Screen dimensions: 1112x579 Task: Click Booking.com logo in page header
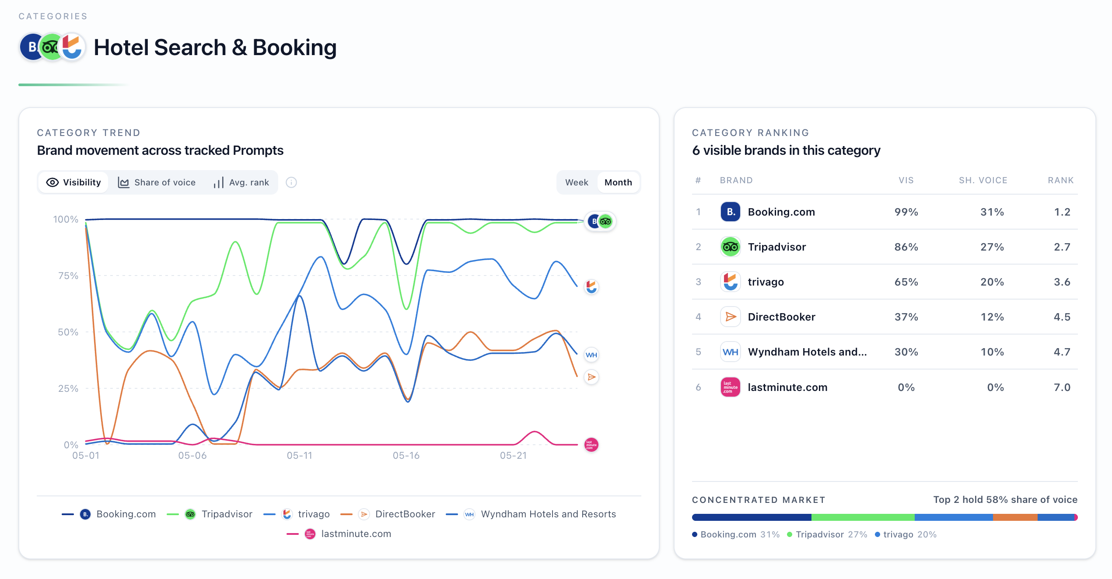point(31,47)
